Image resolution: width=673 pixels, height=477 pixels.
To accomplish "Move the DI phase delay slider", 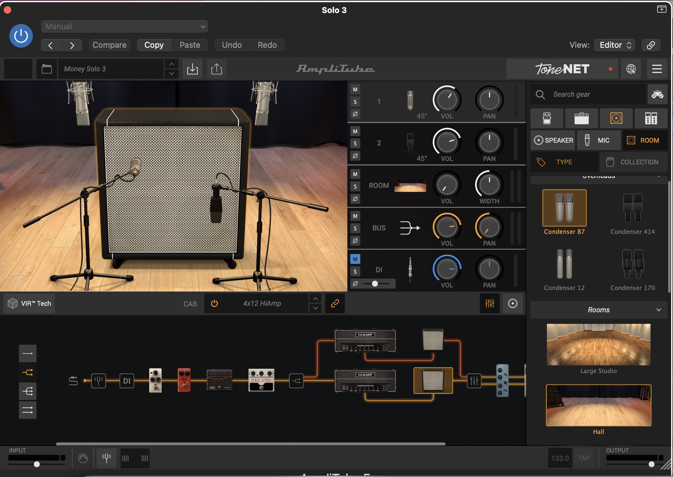I will (x=375, y=283).
